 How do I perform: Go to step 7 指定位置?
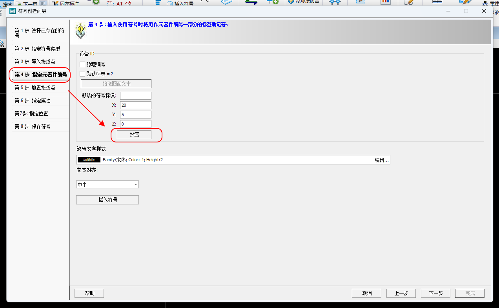(40, 113)
